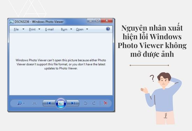The height and width of the screenshot is (131, 192).
Task: Expand the zoom dropdown arrow
Action: pyautogui.click(x=24, y=103)
